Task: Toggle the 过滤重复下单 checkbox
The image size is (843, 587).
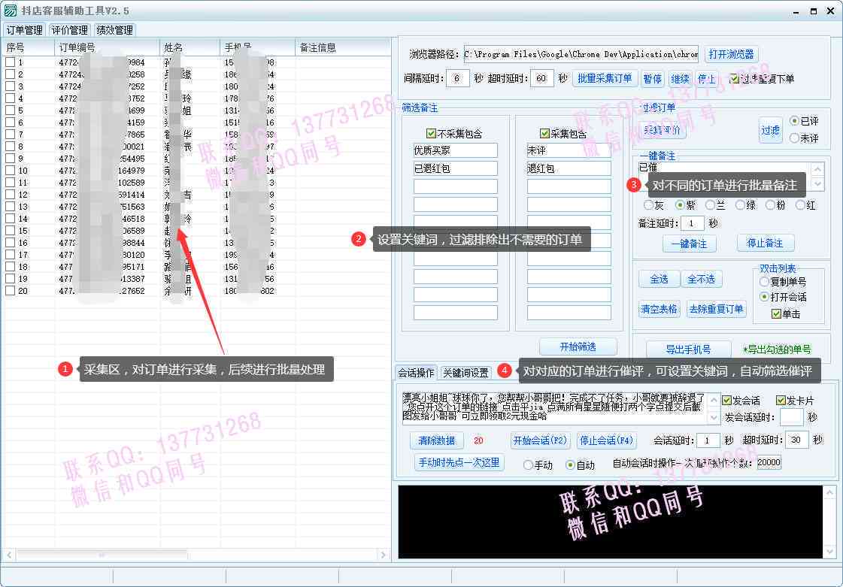Action: coord(734,78)
